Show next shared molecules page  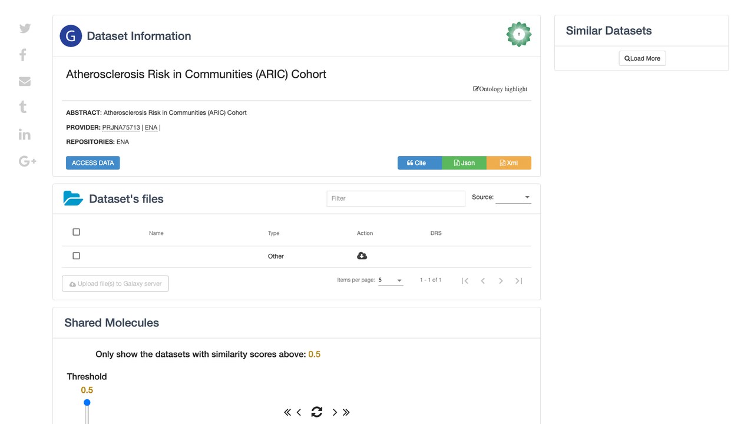[335, 412]
